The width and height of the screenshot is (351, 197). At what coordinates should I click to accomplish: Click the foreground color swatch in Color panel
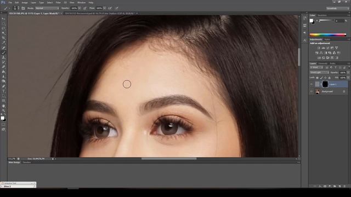point(312,21)
